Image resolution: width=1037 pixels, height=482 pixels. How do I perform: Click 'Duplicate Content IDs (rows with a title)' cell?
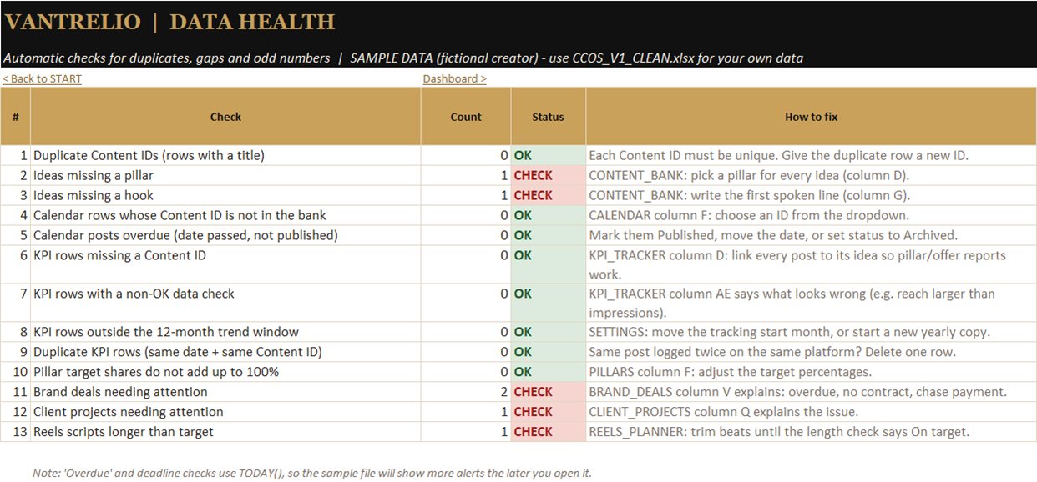[225, 155]
